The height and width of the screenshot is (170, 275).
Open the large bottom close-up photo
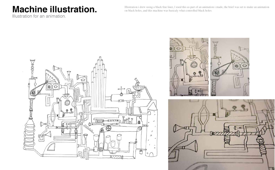[x=221, y=135]
